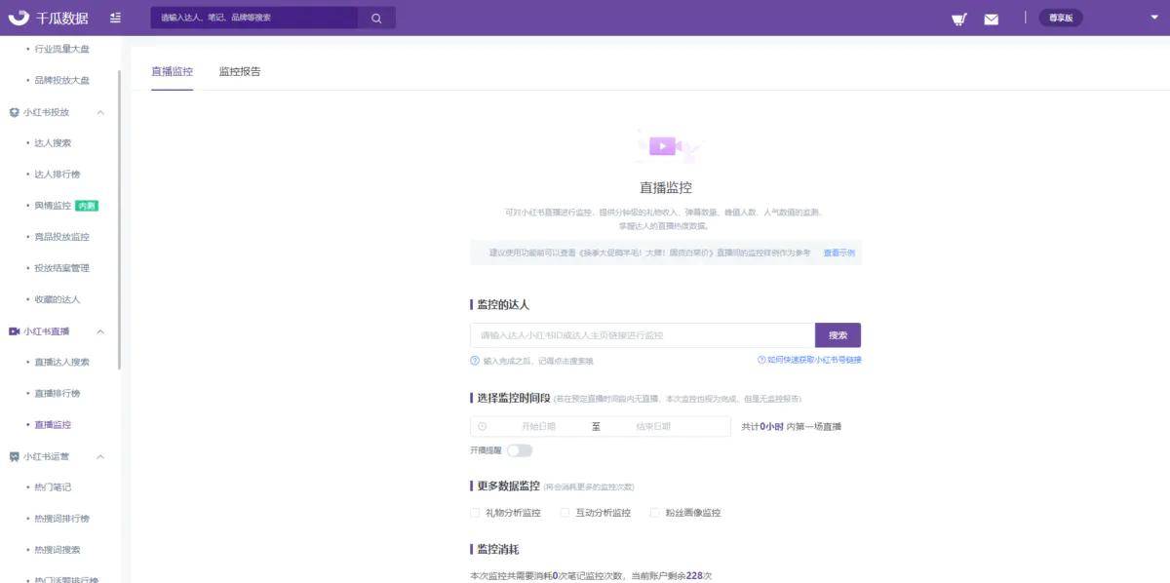
Task: Toggle the sidebar collapse menu icon
Action: [116, 18]
